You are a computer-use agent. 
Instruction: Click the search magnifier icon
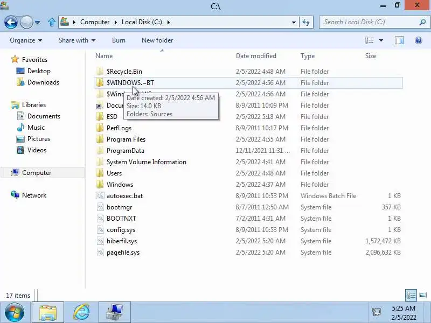click(x=422, y=22)
